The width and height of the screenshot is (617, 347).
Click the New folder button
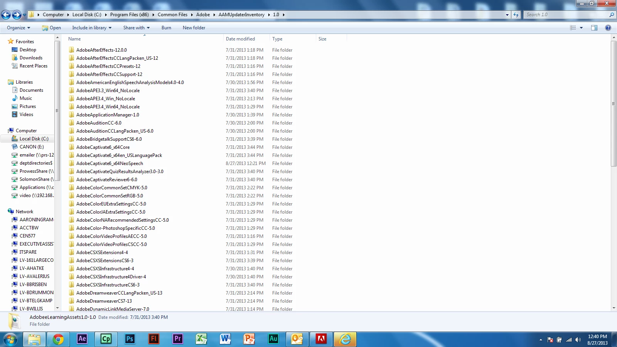194,28
